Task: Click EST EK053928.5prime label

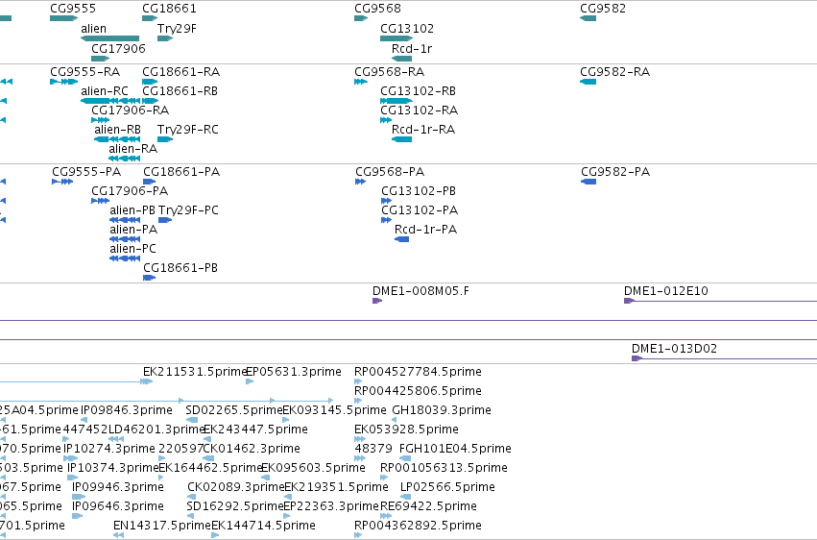Action: point(406,430)
